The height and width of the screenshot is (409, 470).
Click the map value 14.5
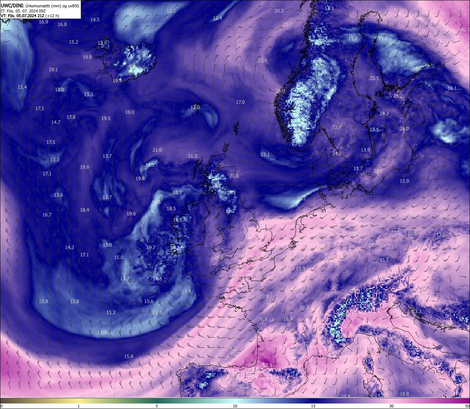point(95,20)
